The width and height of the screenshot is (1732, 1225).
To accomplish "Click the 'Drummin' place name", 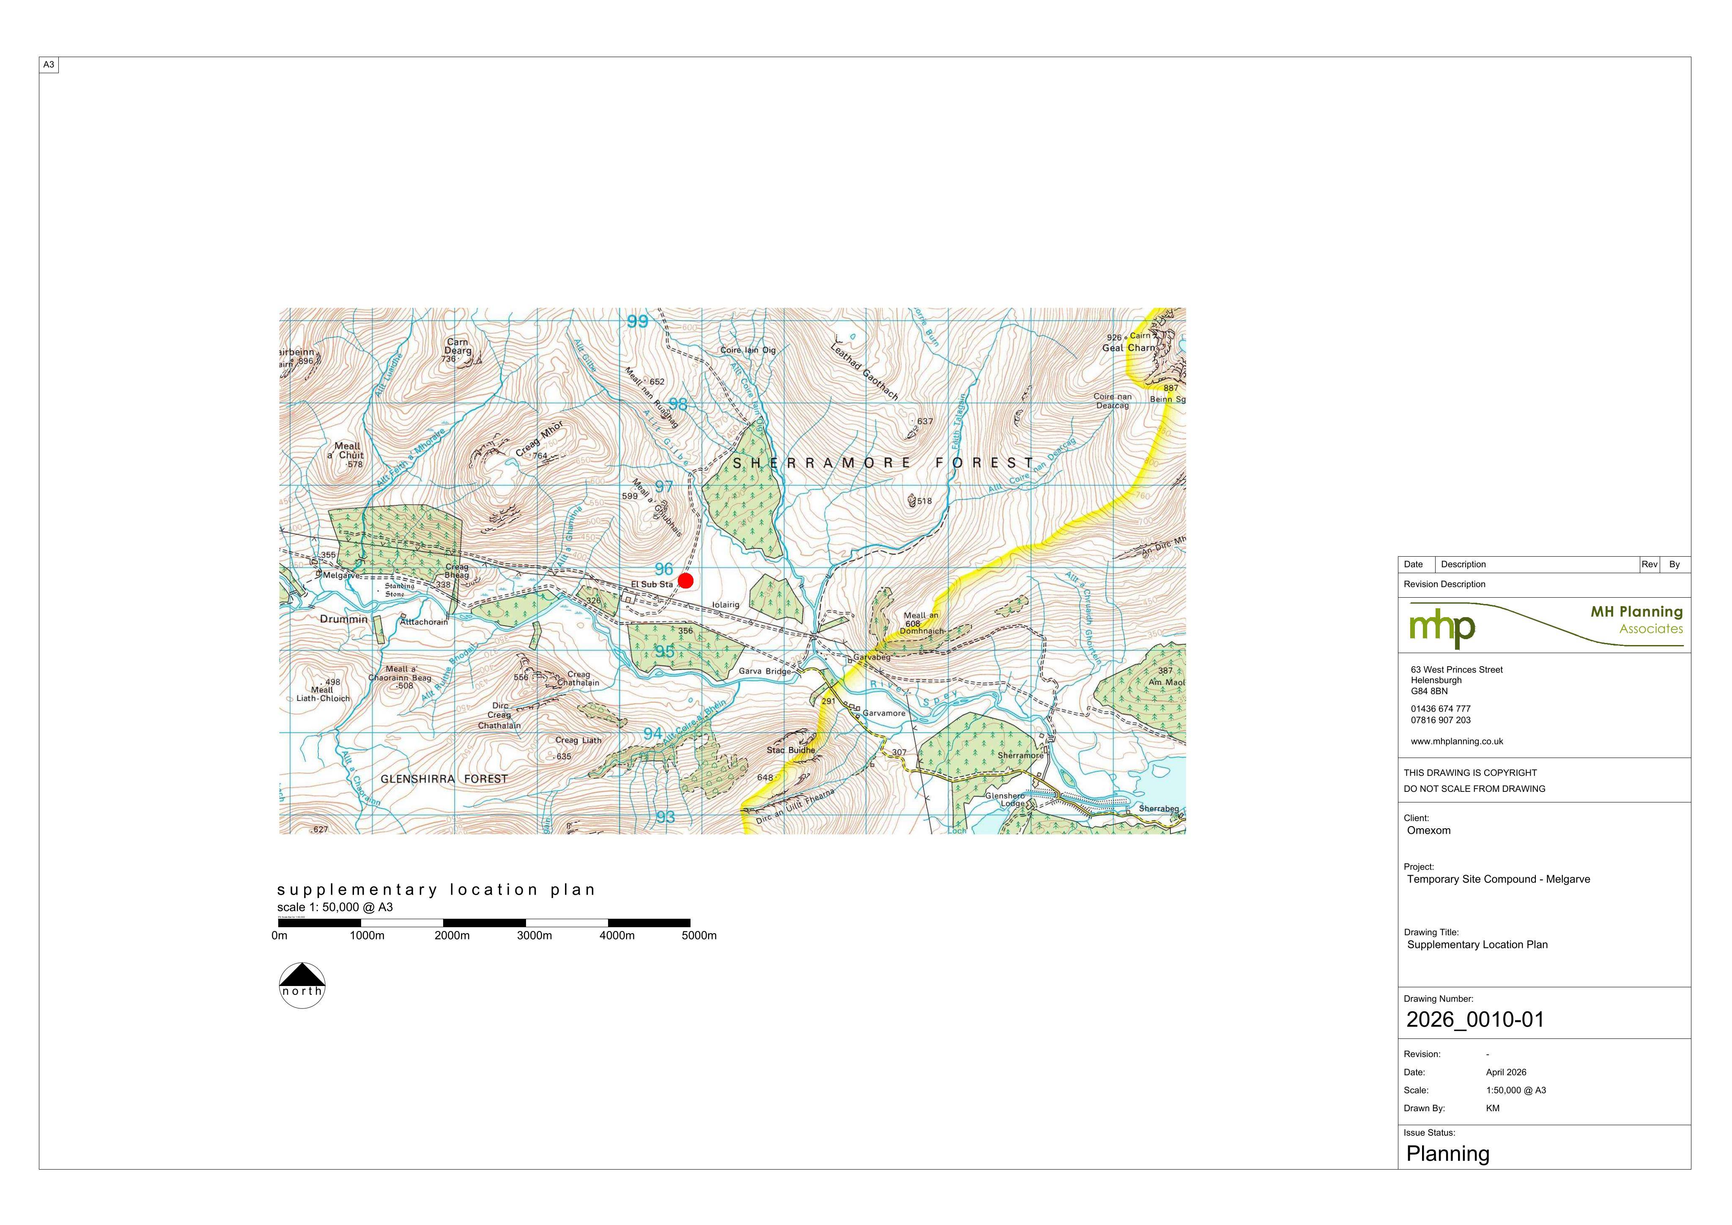I will (x=344, y=619).
